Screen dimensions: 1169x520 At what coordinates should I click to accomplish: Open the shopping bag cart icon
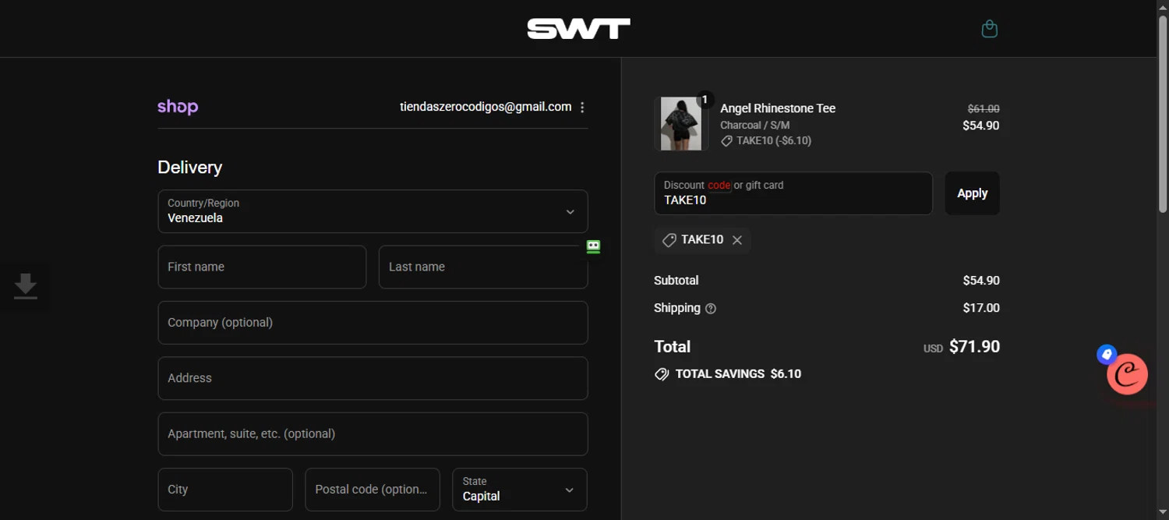[x=989, y=29]
